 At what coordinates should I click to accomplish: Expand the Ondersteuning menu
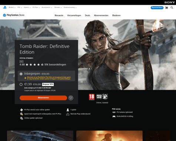(x=70, y=7)
